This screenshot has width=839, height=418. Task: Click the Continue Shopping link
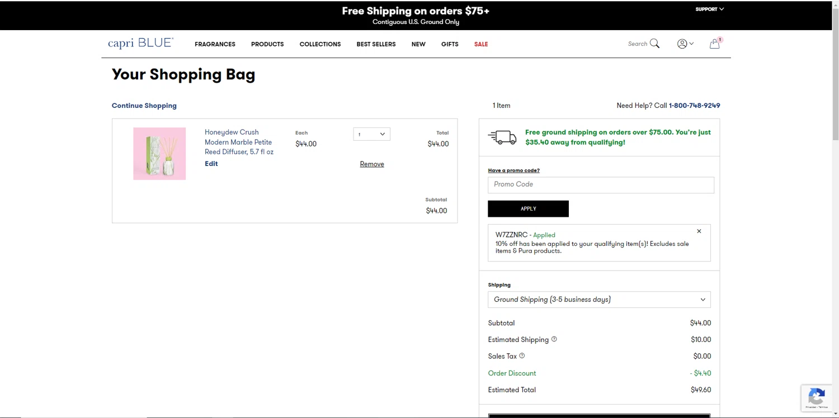[x=144, y=106]
